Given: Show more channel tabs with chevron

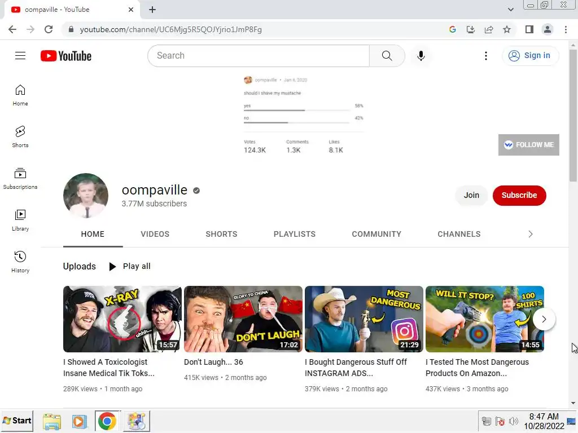Looking at the screenshot, I should pos(531,234).
